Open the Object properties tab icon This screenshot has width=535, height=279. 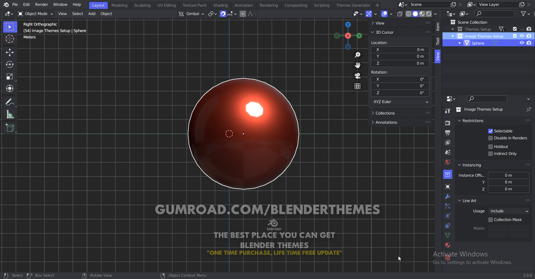point(448,186)
